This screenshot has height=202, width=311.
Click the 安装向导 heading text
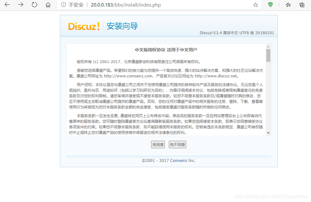pos(122,26)
